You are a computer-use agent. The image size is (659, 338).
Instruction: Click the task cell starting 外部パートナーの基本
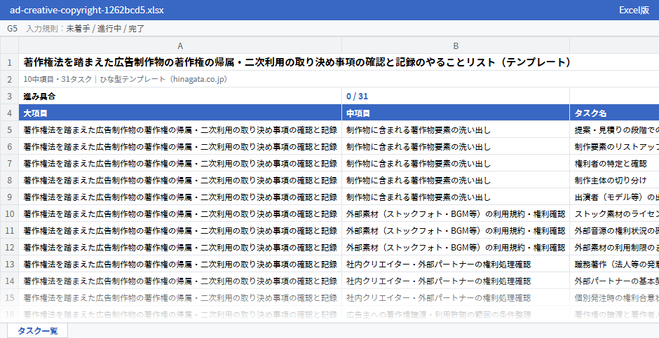pyautogui.click(x=614, y=281)
